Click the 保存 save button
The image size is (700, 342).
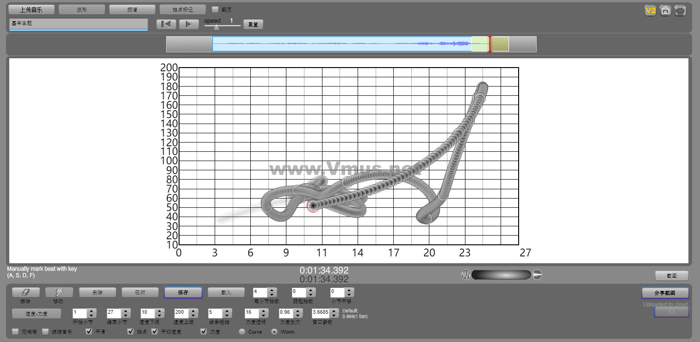pos(183,292)
